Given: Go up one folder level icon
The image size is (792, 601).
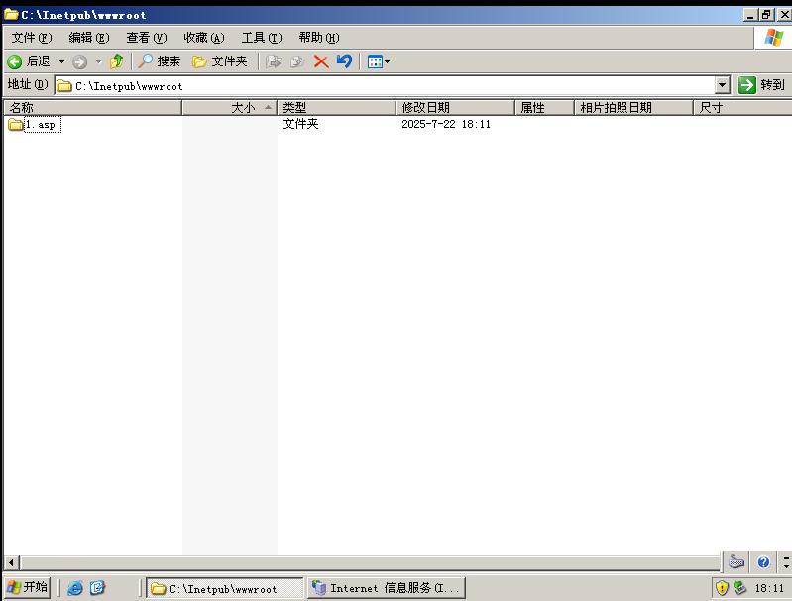Looking at the screenshot, I should click(x=117, y=61).
